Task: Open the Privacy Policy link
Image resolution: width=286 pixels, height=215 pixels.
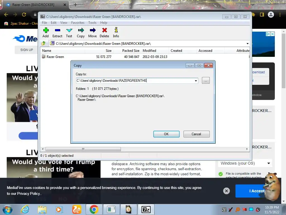Action: [29, 194]
